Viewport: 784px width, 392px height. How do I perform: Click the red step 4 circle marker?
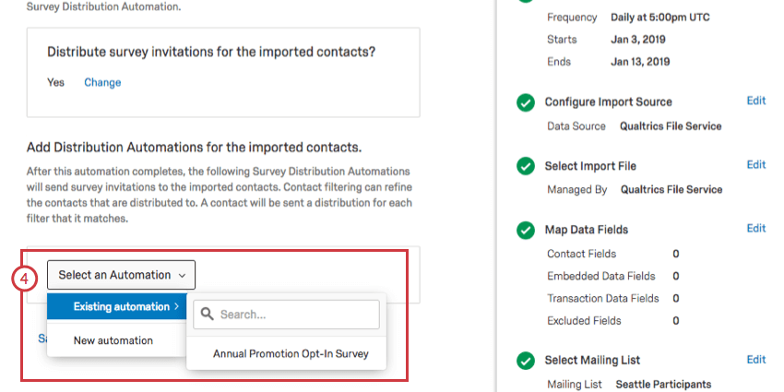25,279
